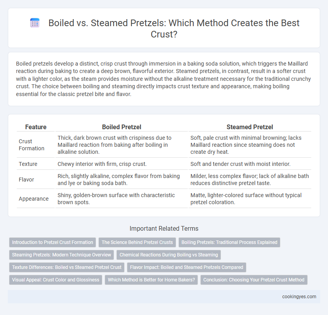Click the 'Appearance' row label

point(34,199)
